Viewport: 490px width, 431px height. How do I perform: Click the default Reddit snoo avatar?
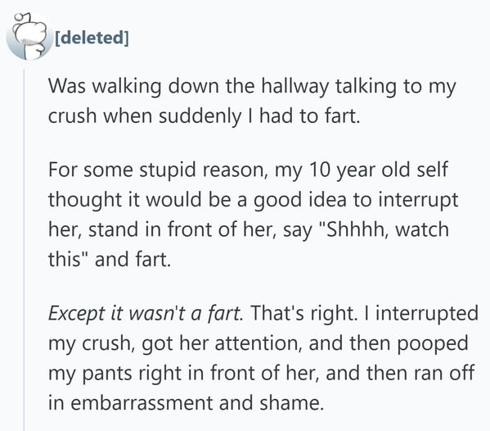tap(29, 37)
